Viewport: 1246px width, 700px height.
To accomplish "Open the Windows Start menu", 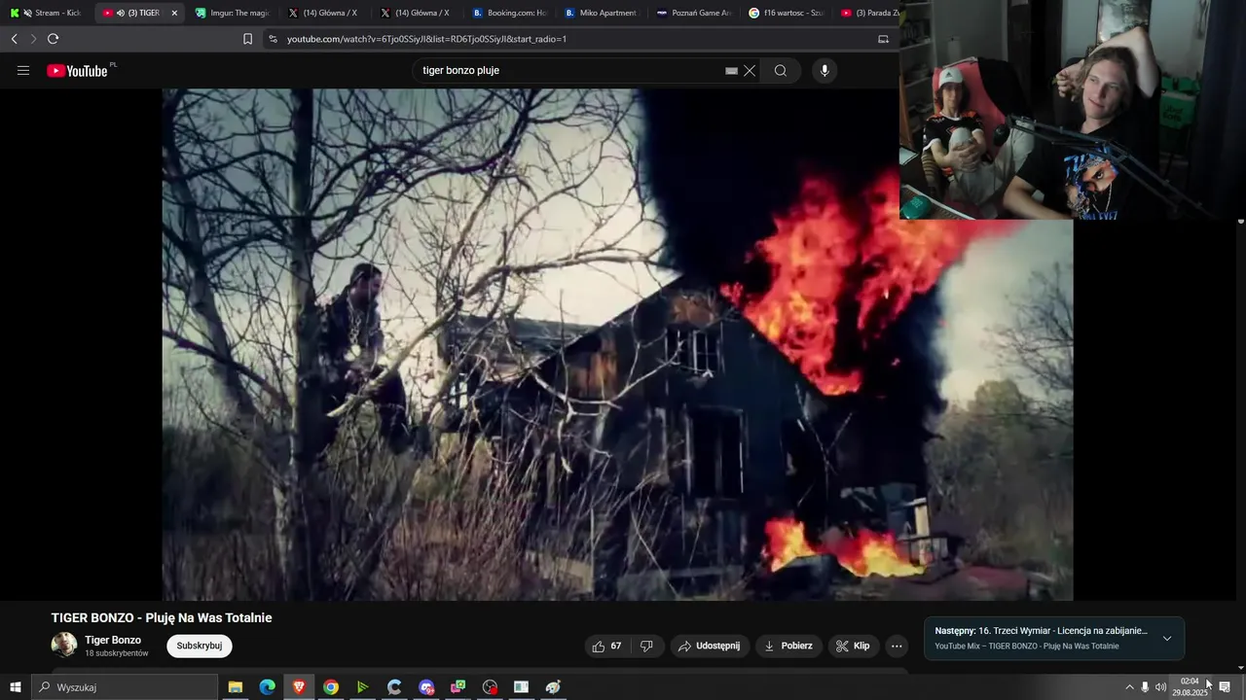I will [x=15, y=687].
